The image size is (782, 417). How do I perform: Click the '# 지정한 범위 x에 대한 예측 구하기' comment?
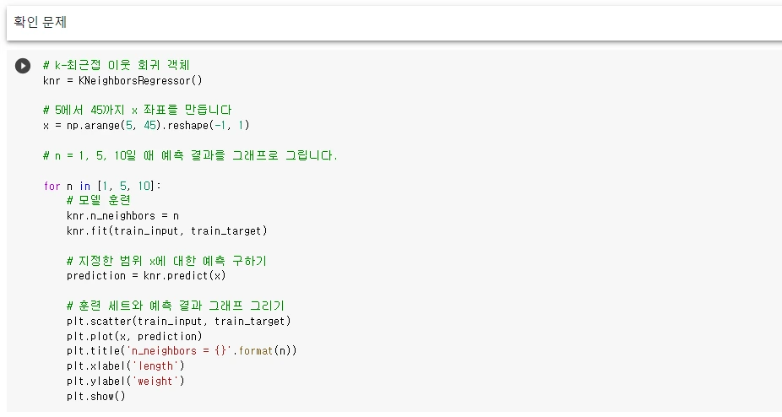[x=166, y=261]
